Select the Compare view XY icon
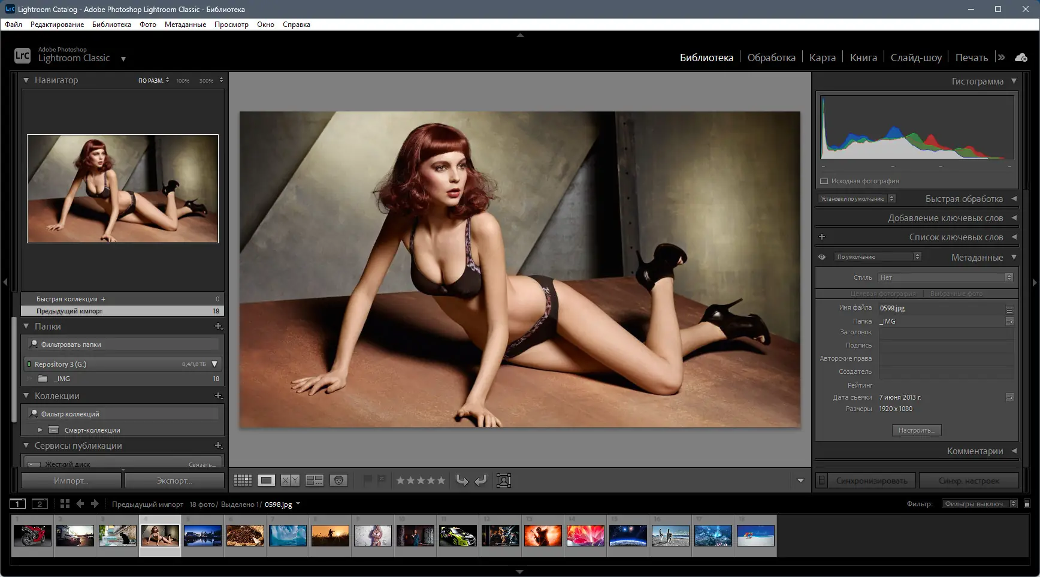The image size is (1040, 577). pos(290,480)
